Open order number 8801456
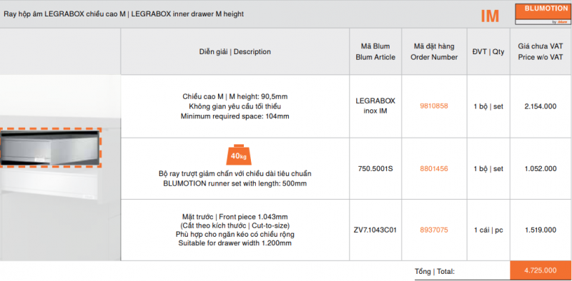 click(434, 169)
